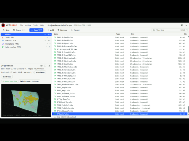Screen dimensions: 189x141
Task: Click the Static meshes - V3M category icon
Action: [x=3, y=47]
